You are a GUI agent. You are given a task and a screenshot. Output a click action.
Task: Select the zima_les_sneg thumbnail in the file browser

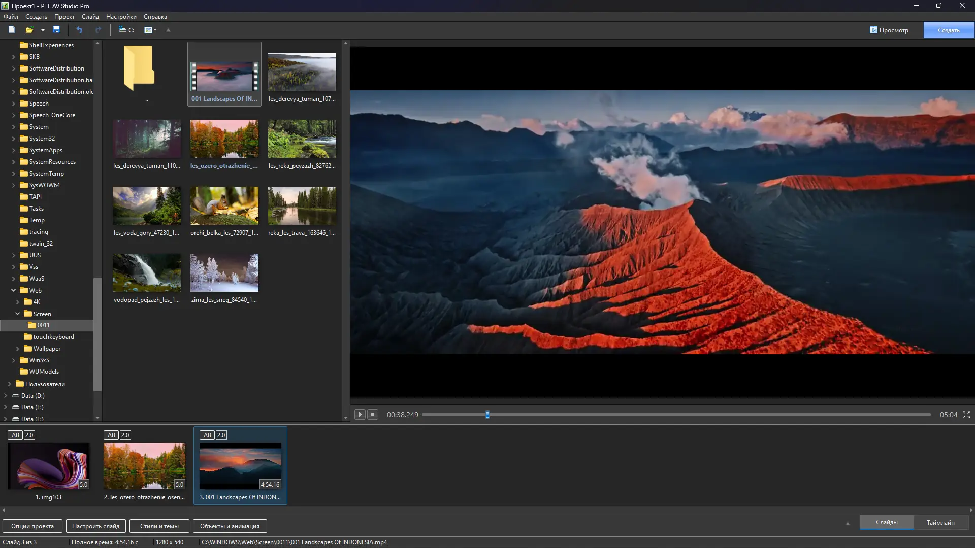coord(224,273)
